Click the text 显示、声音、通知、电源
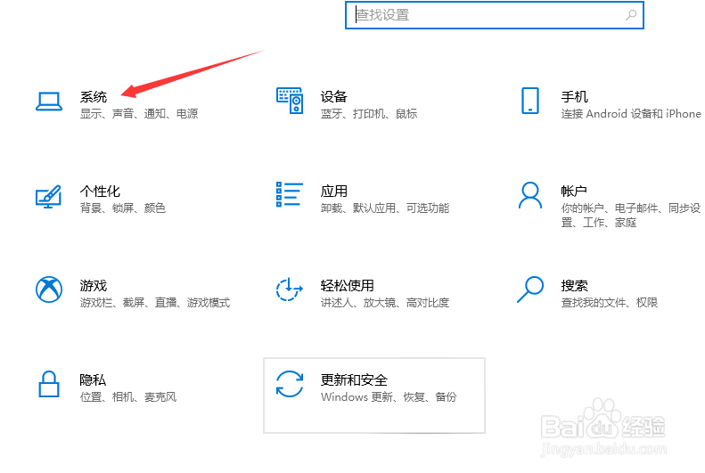The image size is (705, 473). (x=139, y=114)
